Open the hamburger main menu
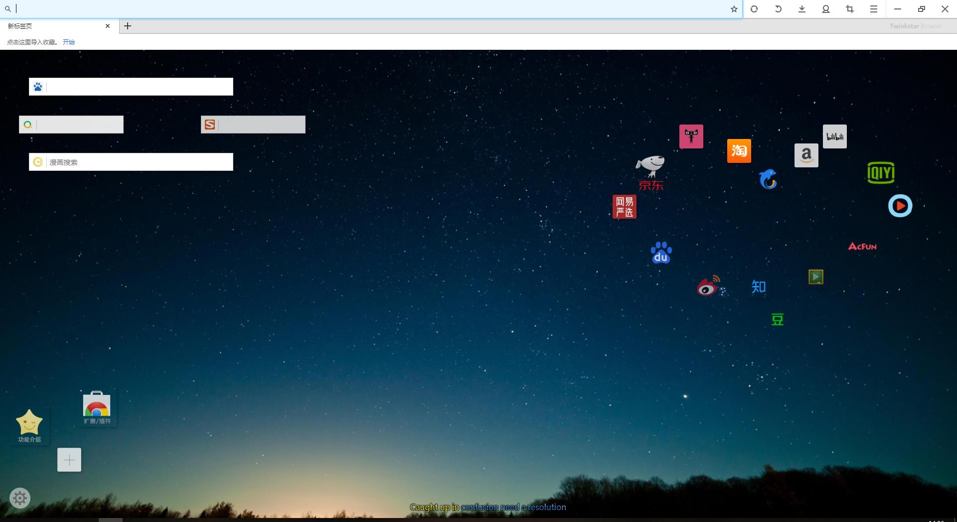This screenshot has height=522, width=957. coord(874,9)
